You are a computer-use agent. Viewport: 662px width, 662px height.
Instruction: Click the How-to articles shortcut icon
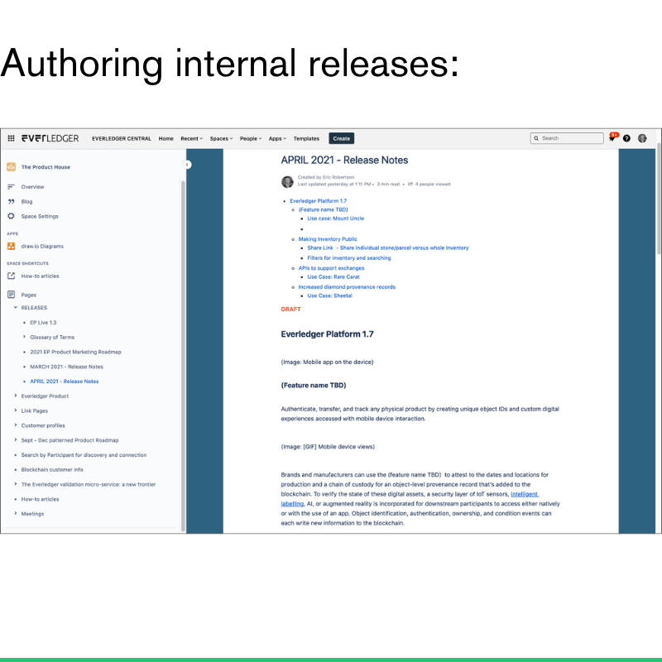coord(12,276)
